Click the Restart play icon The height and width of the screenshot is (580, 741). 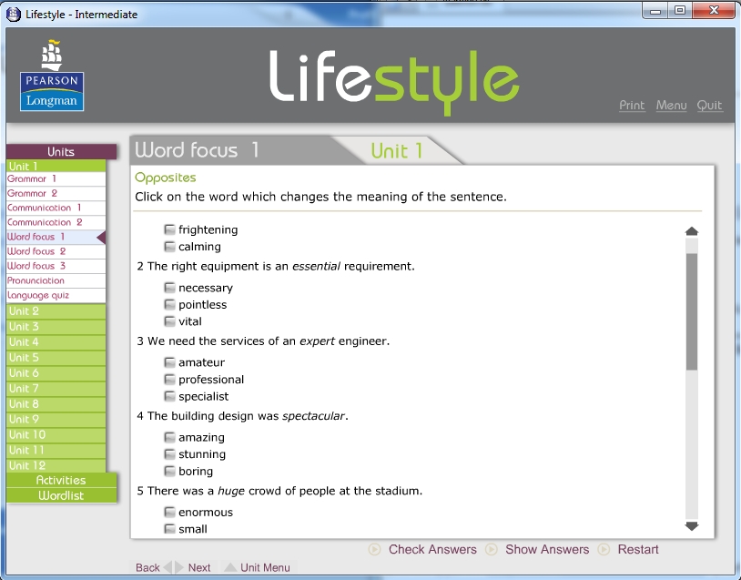tap(604, 549)
